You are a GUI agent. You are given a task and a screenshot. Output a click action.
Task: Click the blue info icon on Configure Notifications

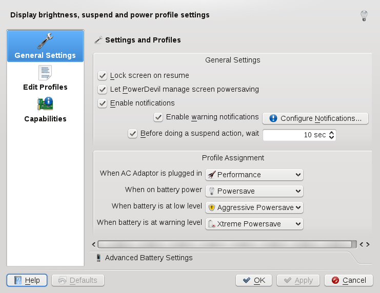coord(273,118)
